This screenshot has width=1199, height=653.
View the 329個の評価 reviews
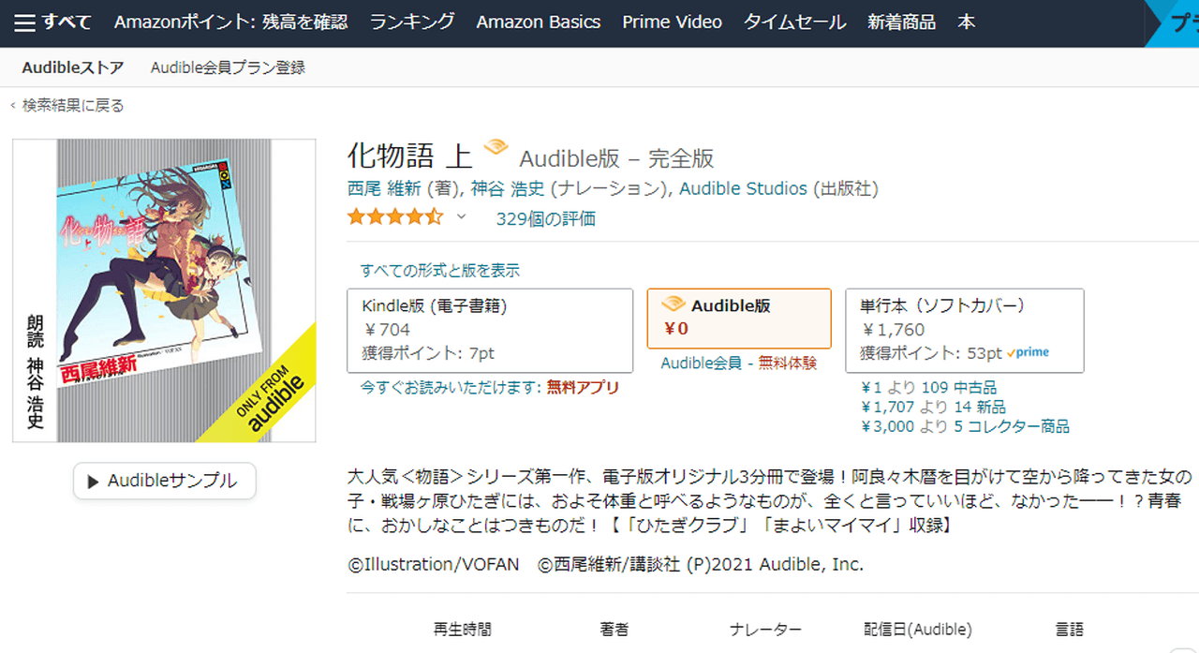[545, 219]
